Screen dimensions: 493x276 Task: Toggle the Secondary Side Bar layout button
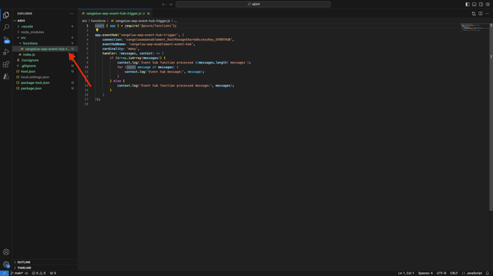click(481, 5)
